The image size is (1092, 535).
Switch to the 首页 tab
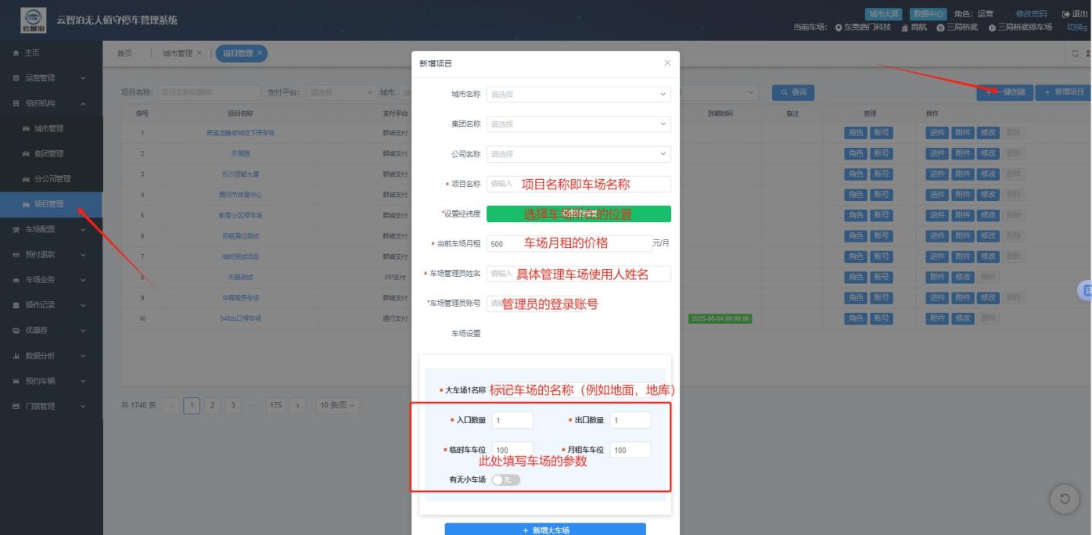pyautogui.click(x=124, y=52)
